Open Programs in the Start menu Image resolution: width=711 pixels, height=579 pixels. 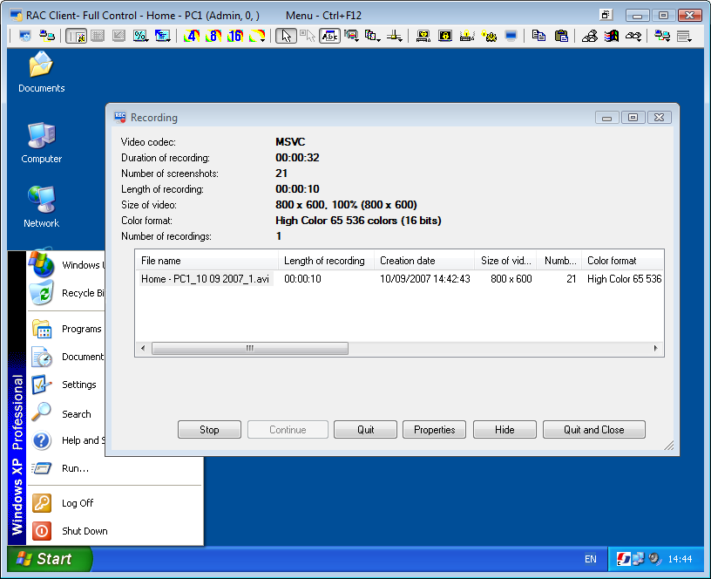coord(66,329)
